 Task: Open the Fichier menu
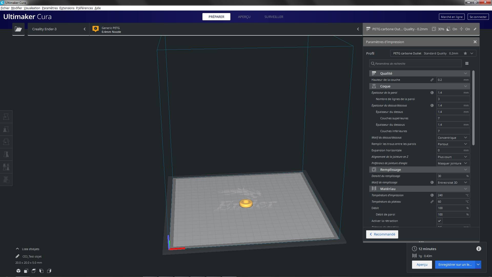coord(5,8)
